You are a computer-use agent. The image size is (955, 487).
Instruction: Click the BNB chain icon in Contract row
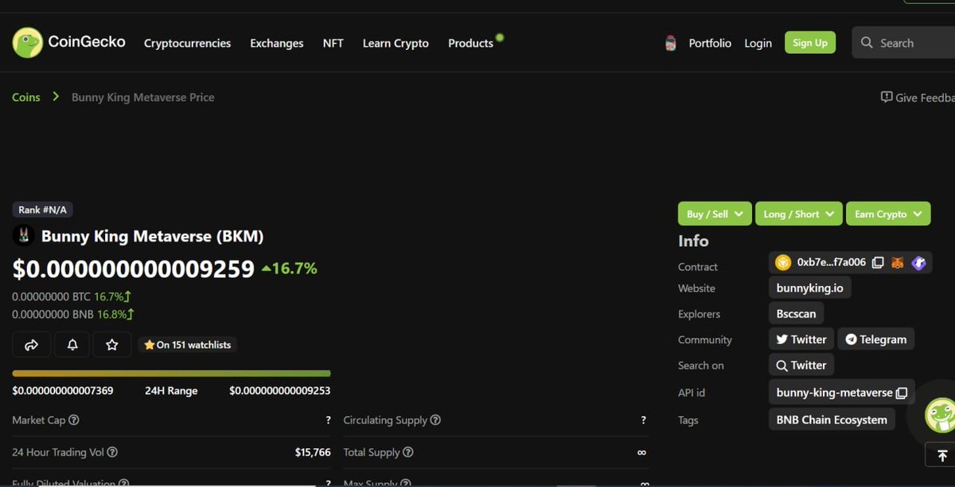click(x=783, y=262)
